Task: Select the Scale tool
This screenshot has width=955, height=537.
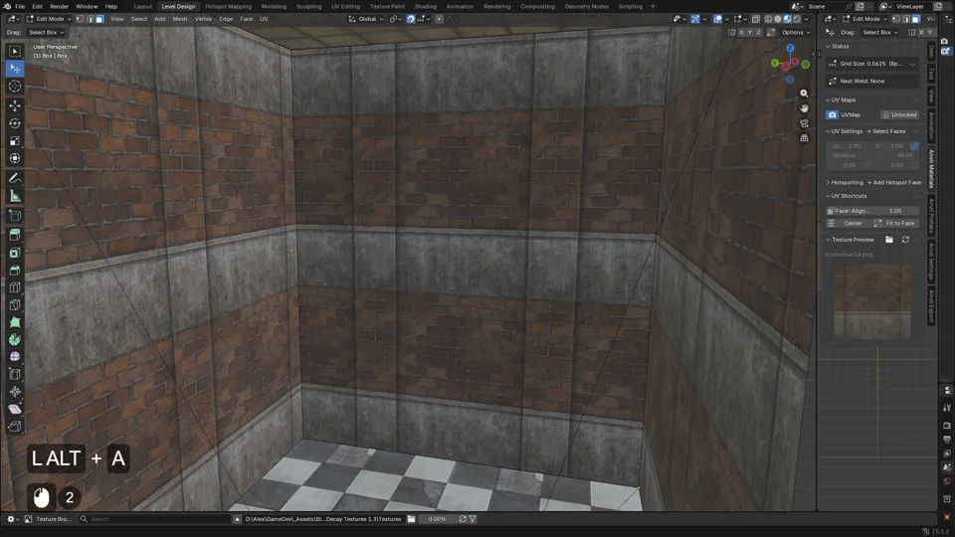Action: click(x=15, y=140)
